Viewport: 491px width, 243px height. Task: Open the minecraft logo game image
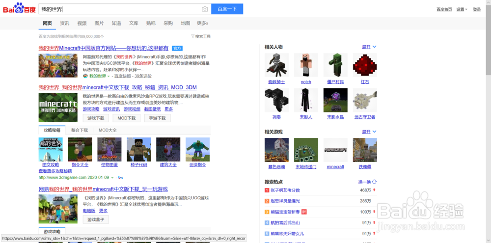pos(335,150)
